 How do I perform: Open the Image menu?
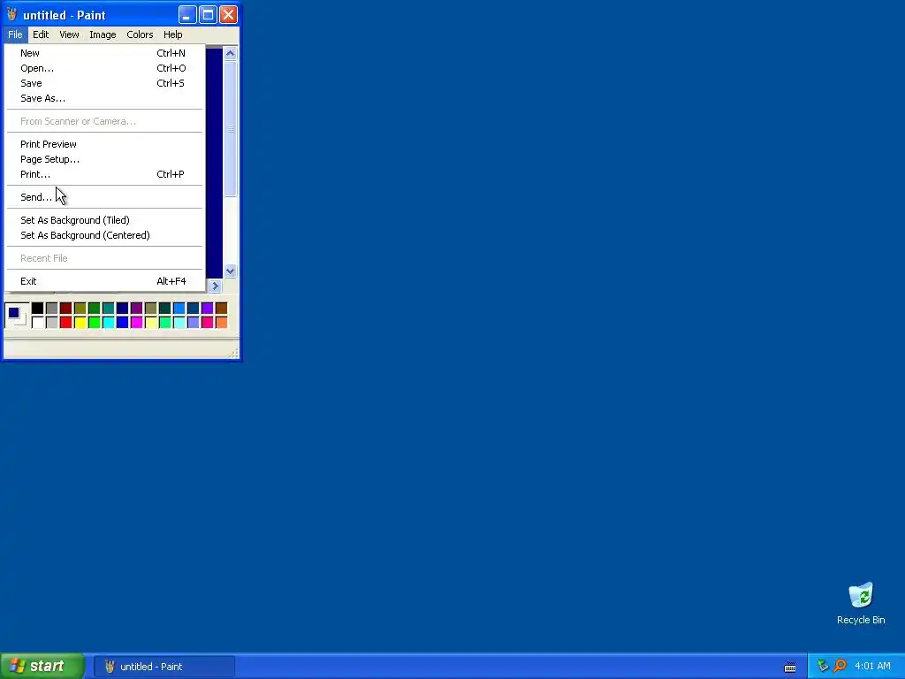tap(103, 34)
